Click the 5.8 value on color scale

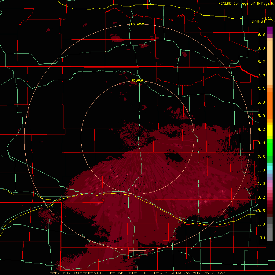click(x=261, y=102)
